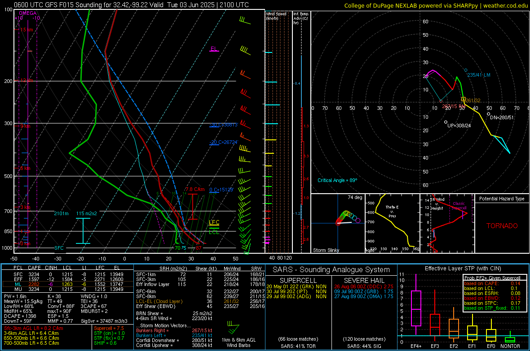The width and height of the screenshot is (530, 351).
Task: Click the 'Wind Speed (knots)' panel header
Action: (276, 16)
